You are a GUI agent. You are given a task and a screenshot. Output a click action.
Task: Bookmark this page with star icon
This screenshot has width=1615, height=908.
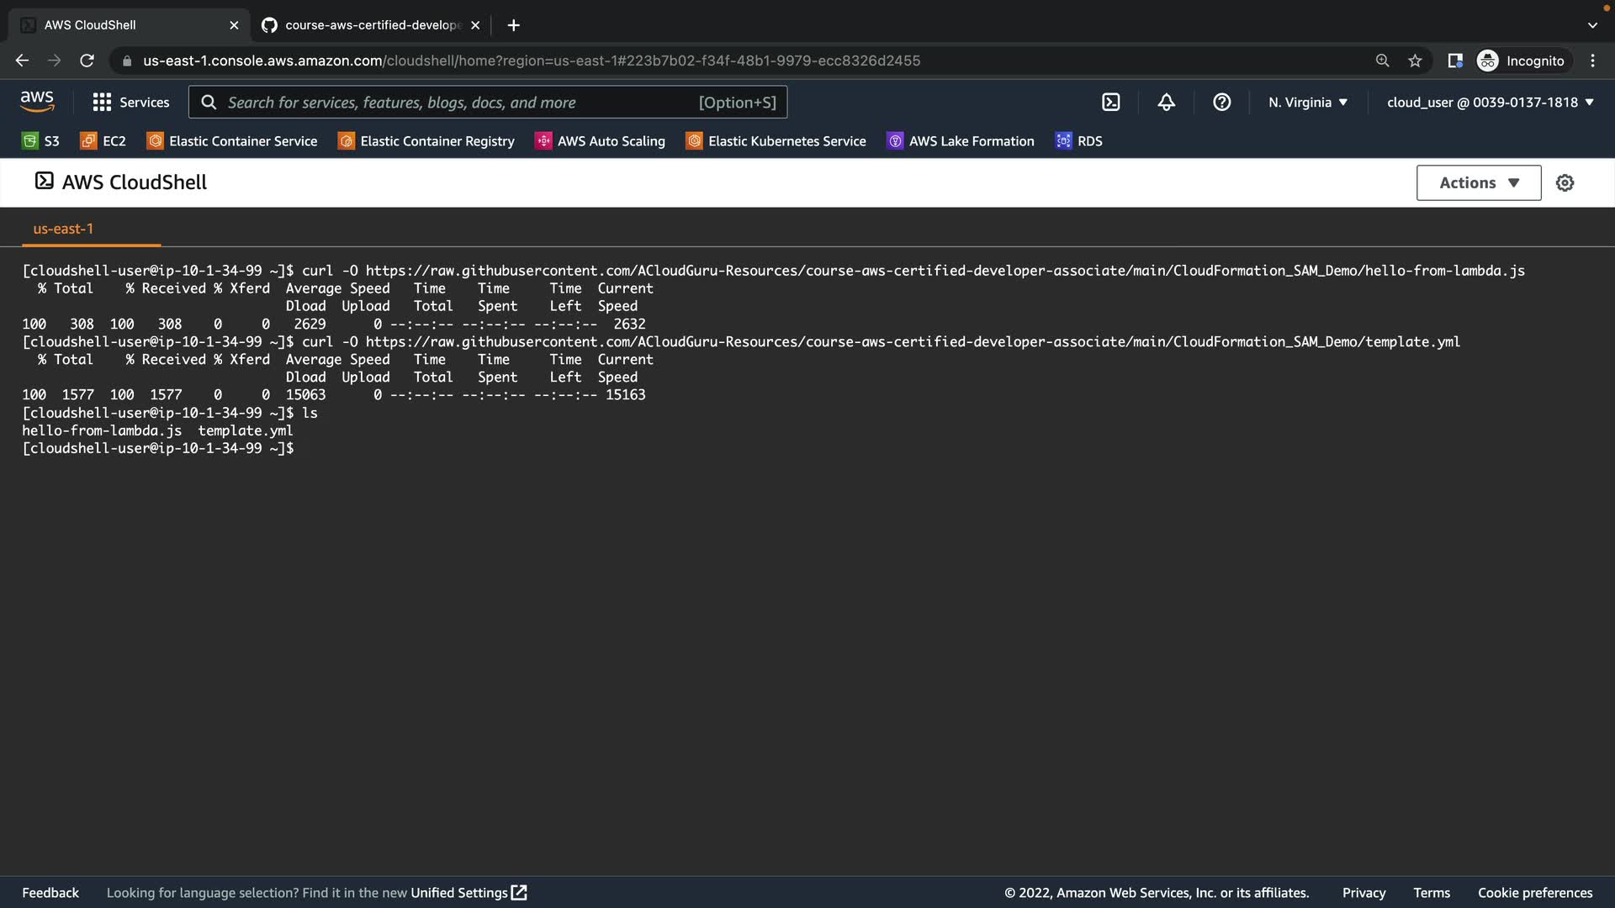[x=1415, y=61]
